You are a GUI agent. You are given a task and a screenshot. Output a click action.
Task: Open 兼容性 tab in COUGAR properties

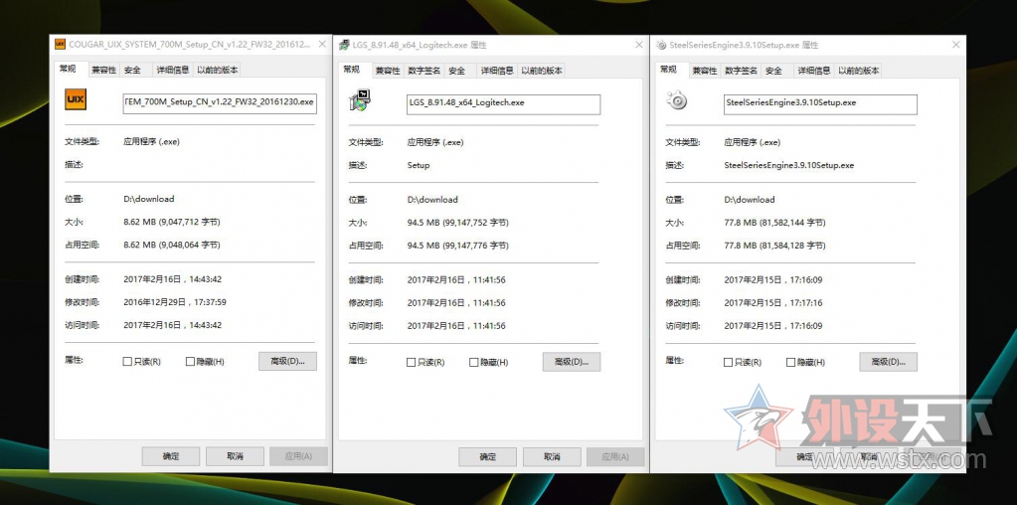point(103,70)
